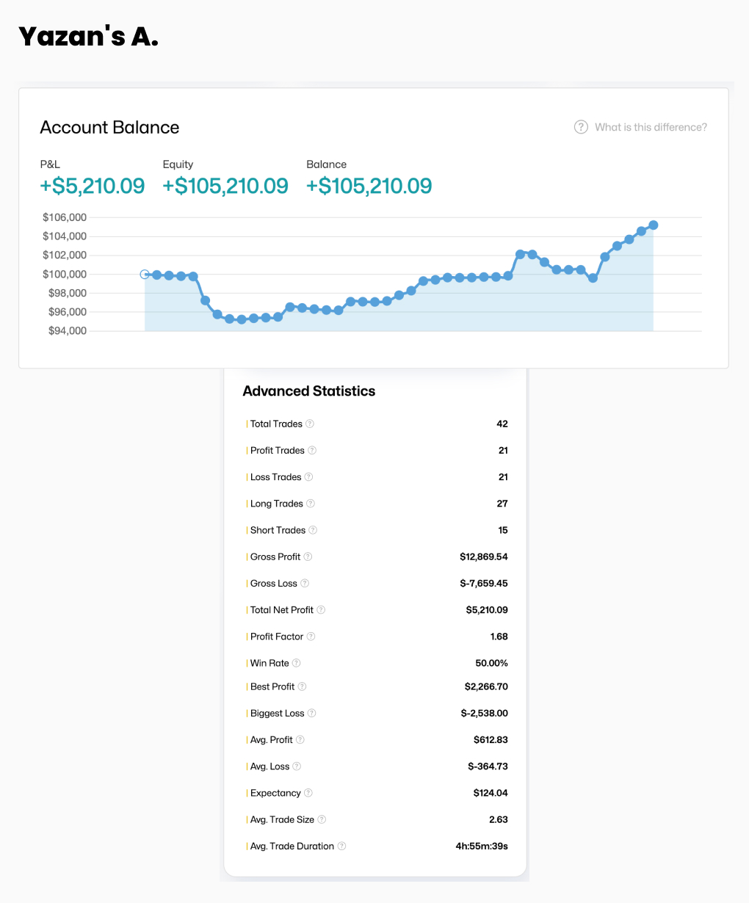Click the help icon beside Gross Loss
749x903 pixels.
[305, 584]
